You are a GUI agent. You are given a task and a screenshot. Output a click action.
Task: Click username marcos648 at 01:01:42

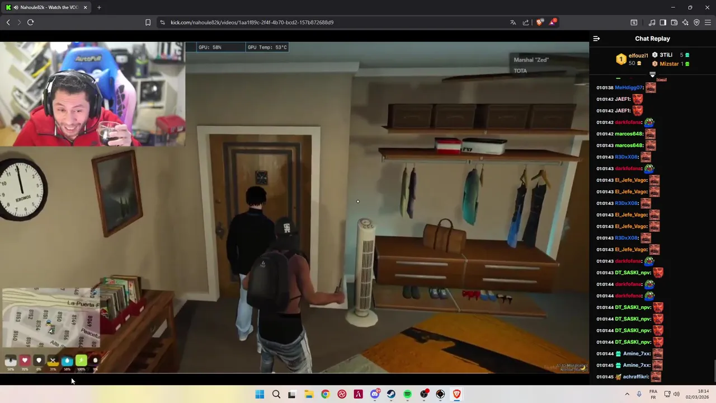tap(629, 134)
